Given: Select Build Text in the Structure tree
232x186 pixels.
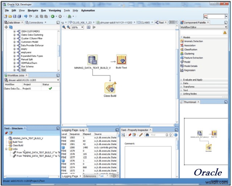Looking at the screenshot, I should click(18, 142).
